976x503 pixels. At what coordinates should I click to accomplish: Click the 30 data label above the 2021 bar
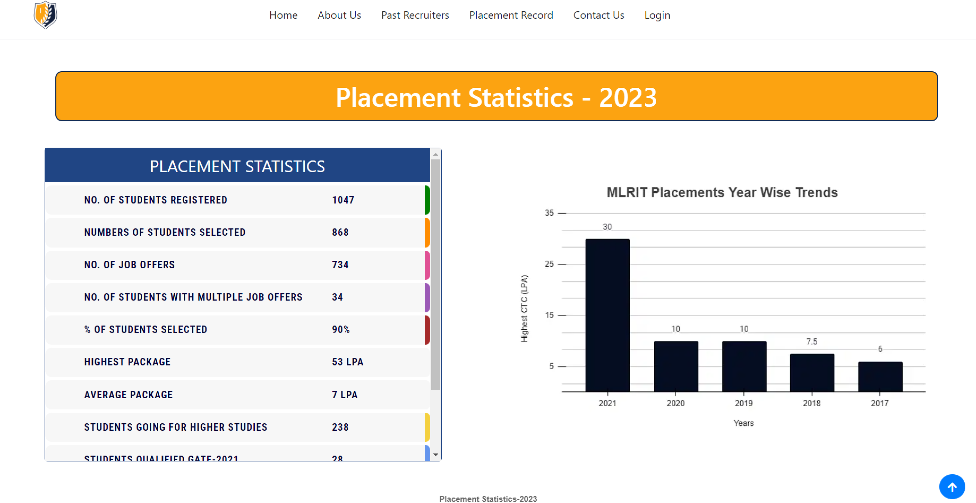pos(607,227)
